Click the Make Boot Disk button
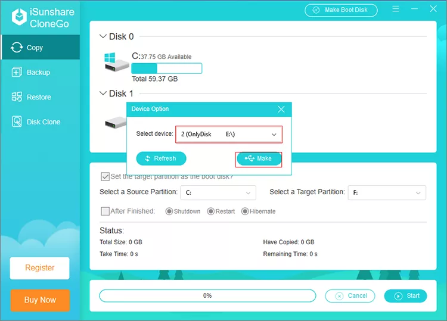This screenshot has height=321, width=447. click(341, 10)
